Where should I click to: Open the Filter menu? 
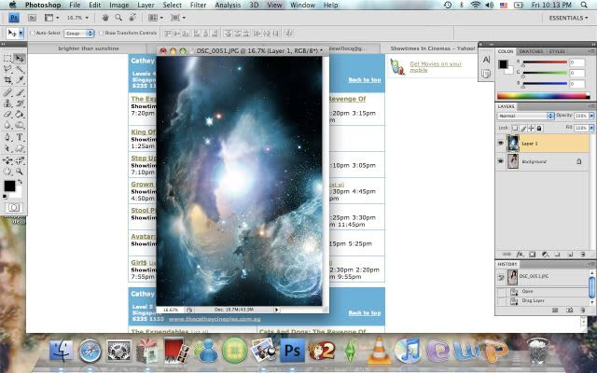[198, 5]
